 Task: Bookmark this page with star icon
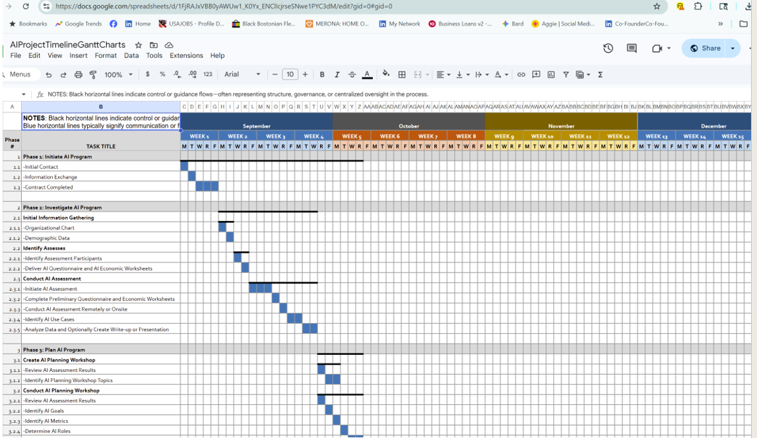tap(657, 7)
